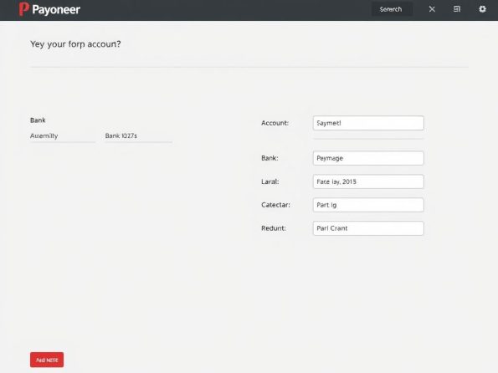Click the Redunt: label
Viewport: 498px width, 373px height.
coord(274,228)
